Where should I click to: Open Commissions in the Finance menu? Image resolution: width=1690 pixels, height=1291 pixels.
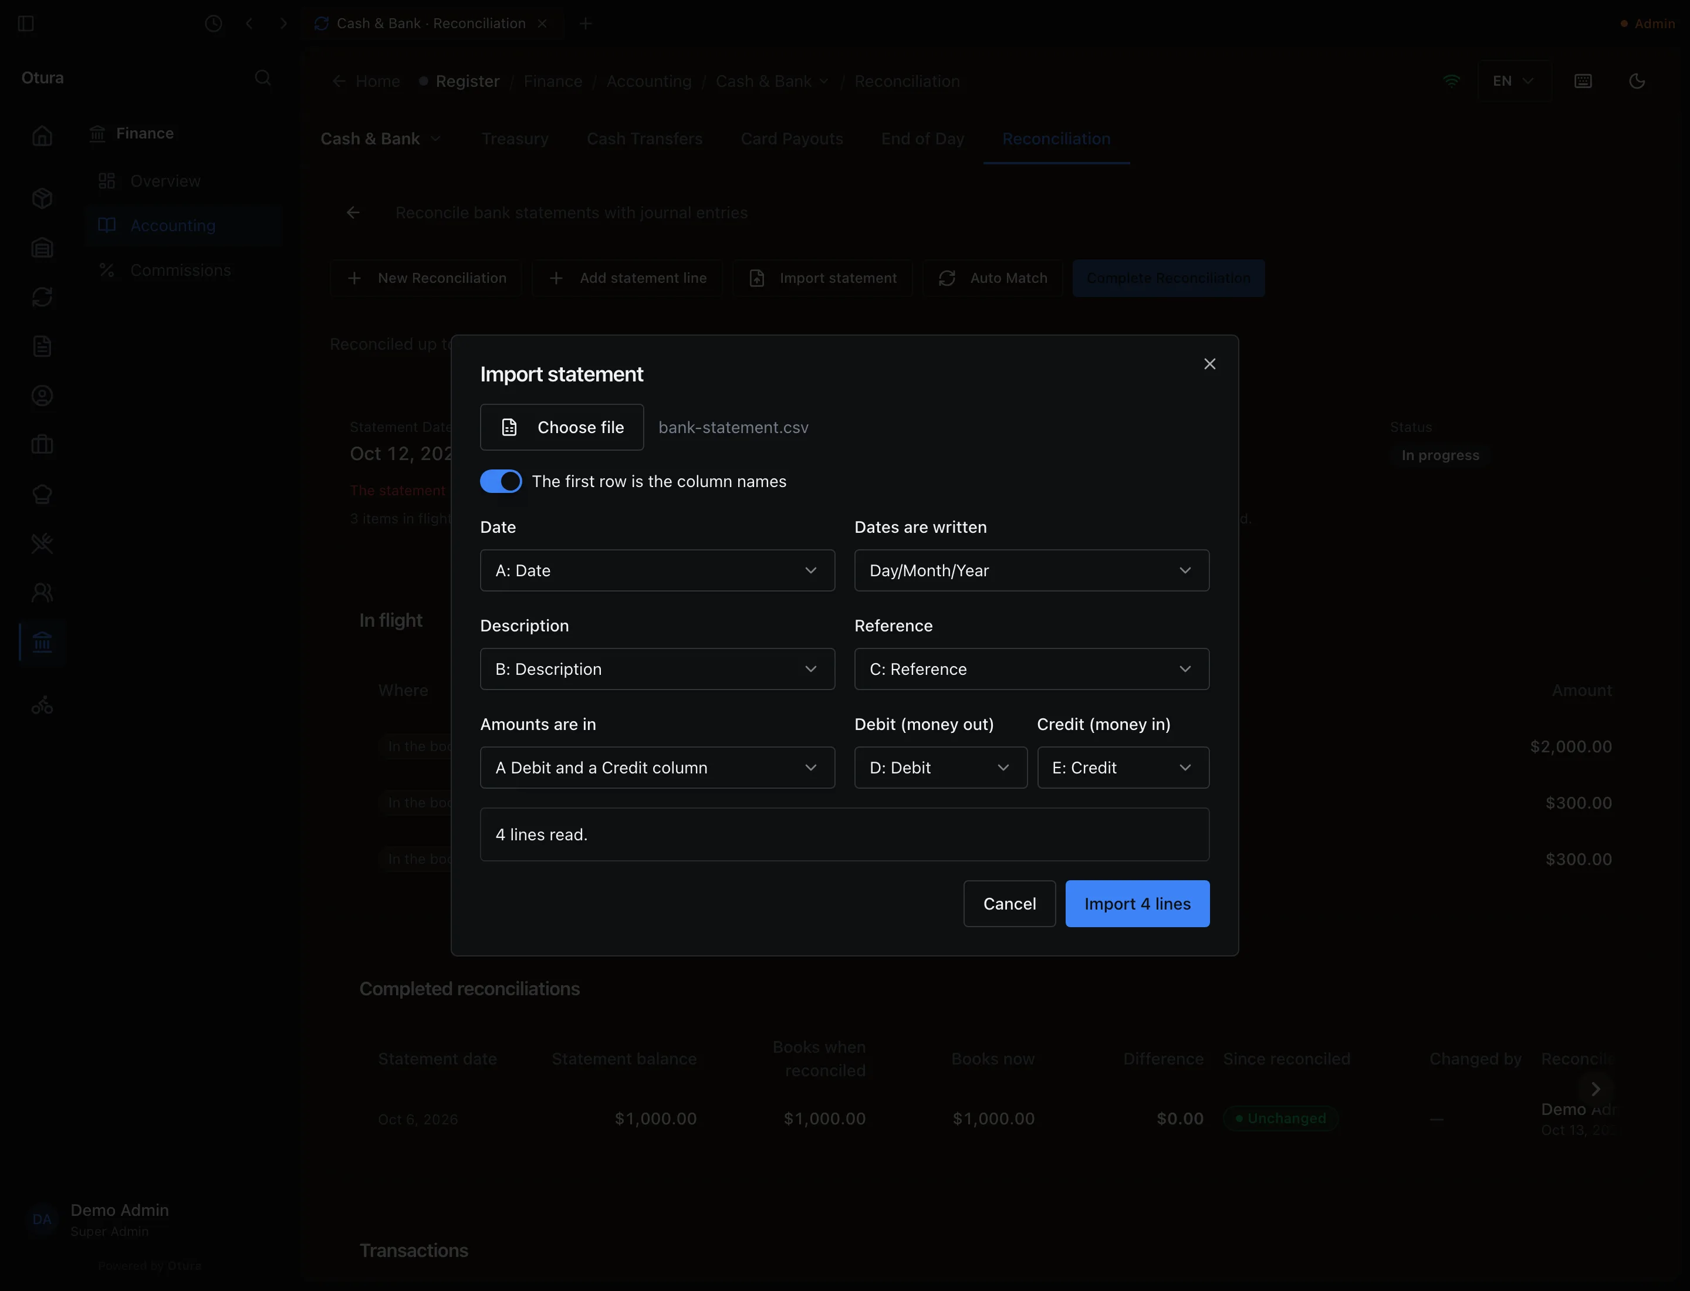[x=183, y=270]
